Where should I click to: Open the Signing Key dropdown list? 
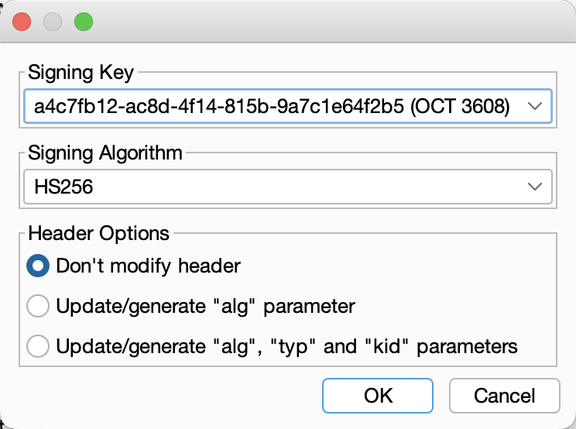287,107
